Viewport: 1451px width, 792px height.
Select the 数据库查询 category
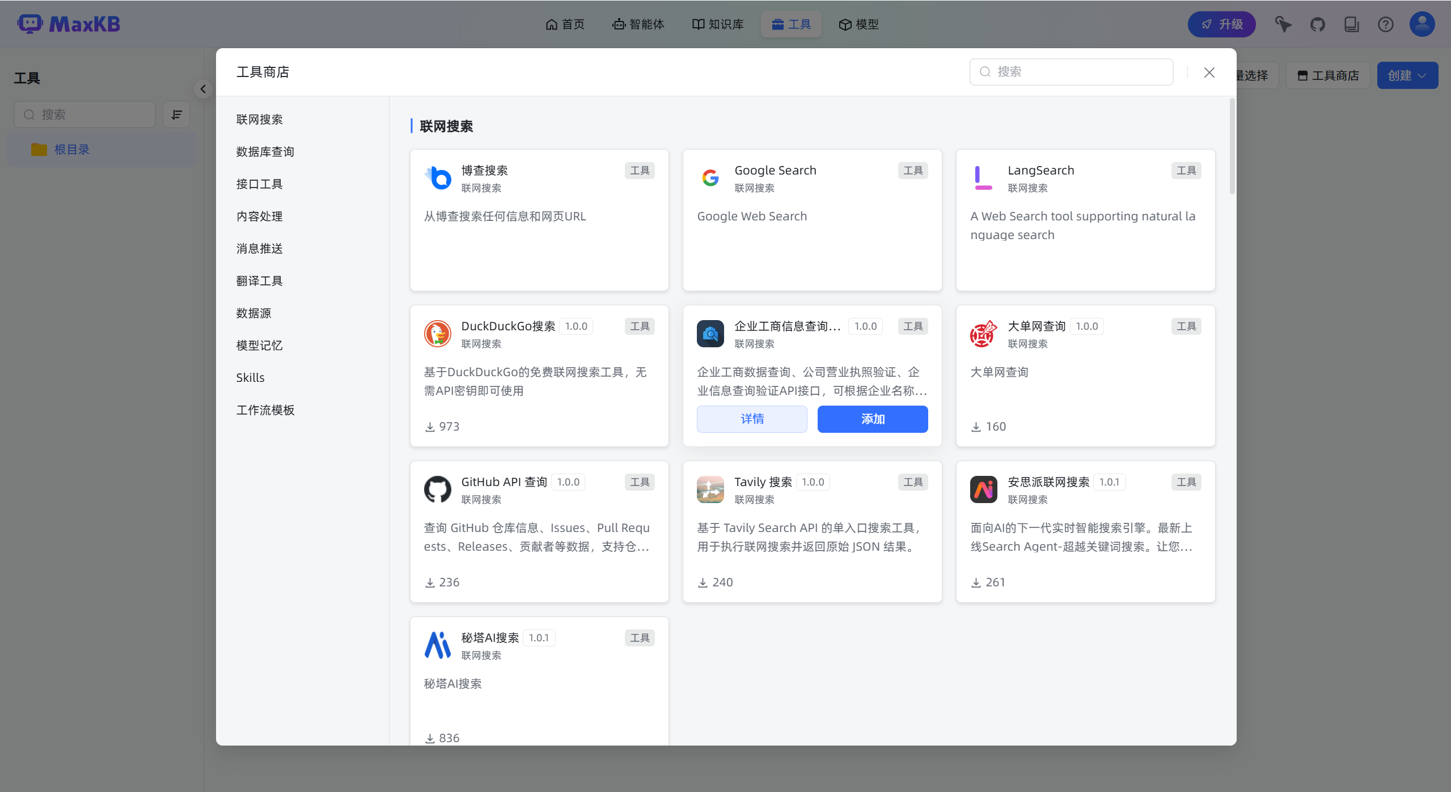[x=265, y=152]
